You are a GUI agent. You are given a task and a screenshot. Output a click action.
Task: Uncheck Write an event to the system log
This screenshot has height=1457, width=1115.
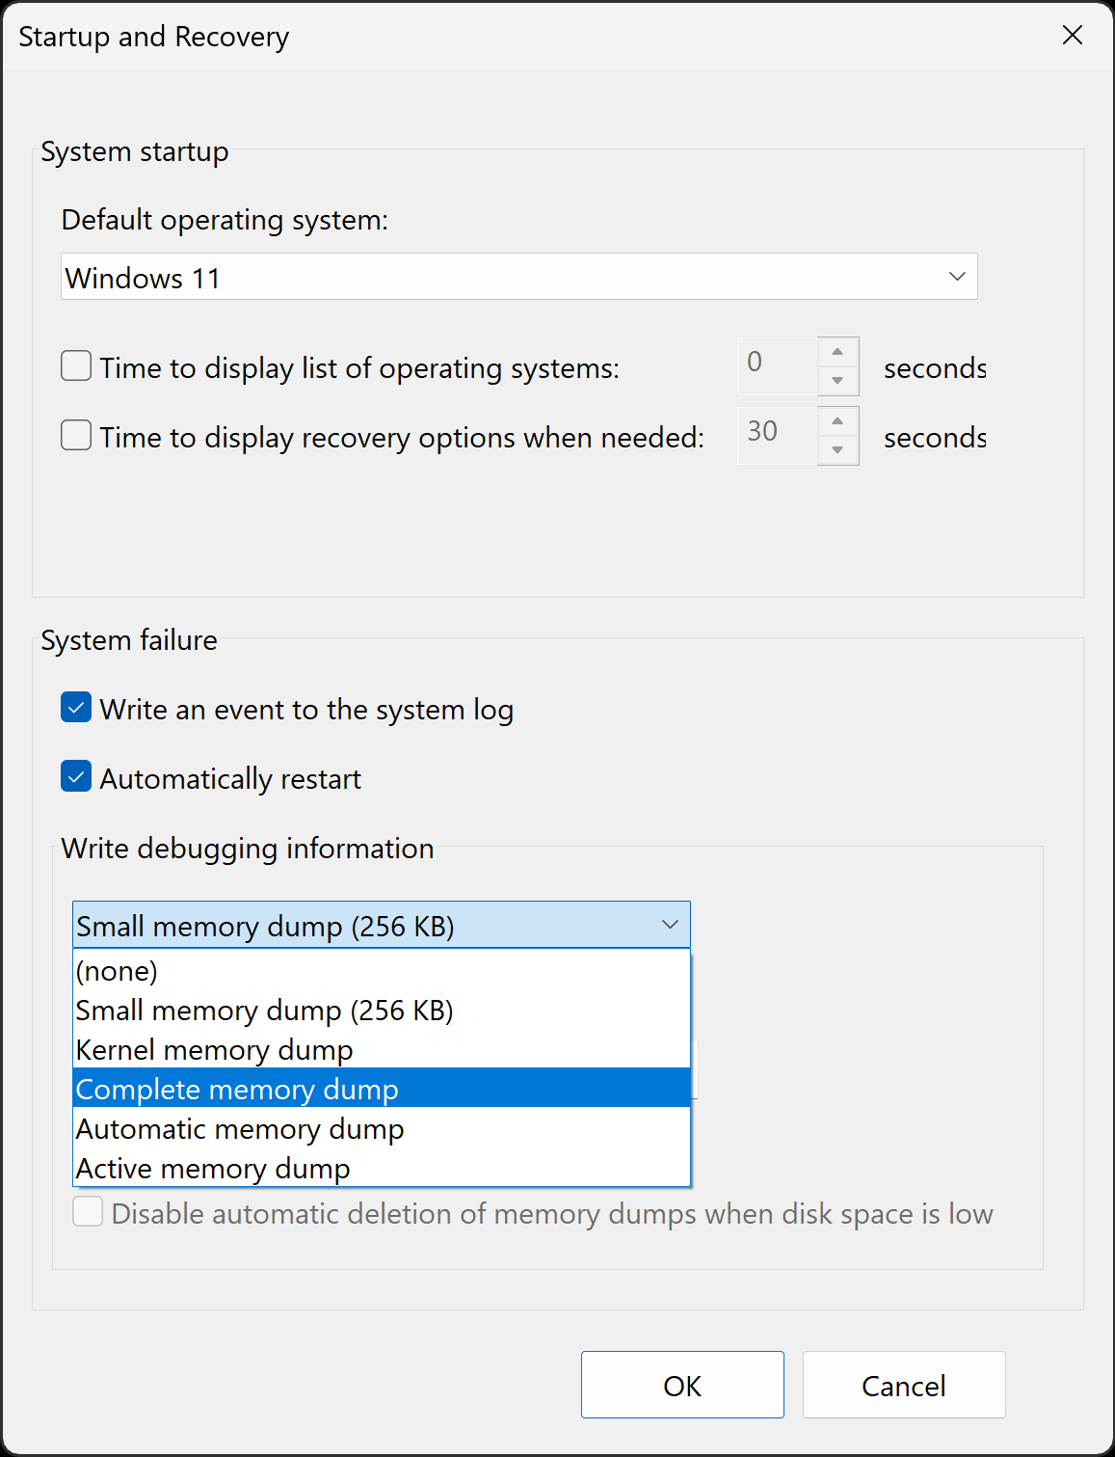pos(75,707)
